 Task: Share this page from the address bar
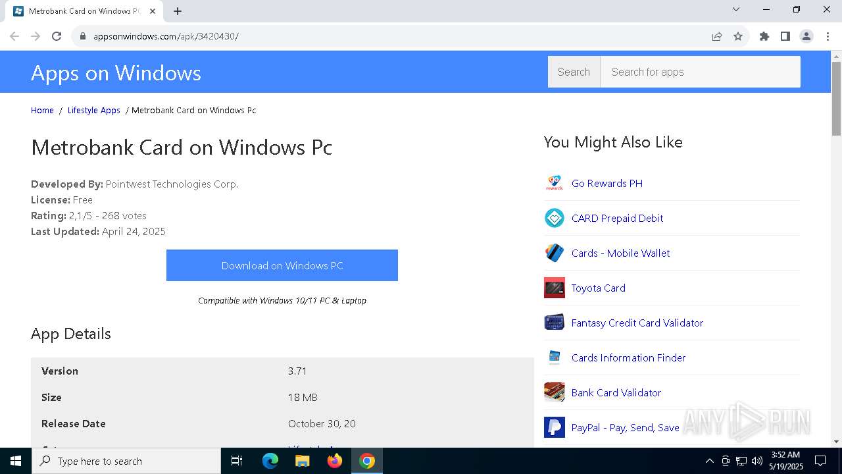pyautogui.click(x=717, y=36)
